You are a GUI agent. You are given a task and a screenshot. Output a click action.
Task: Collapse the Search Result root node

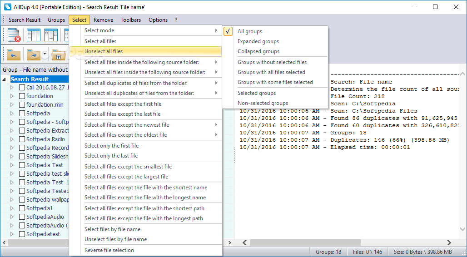coord(4,79)
